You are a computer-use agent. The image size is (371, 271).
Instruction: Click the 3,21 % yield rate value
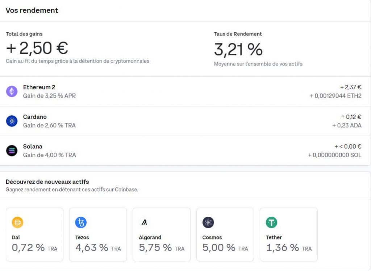238,49
